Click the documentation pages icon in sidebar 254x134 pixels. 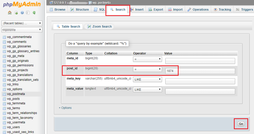click(x=28, y=13)
